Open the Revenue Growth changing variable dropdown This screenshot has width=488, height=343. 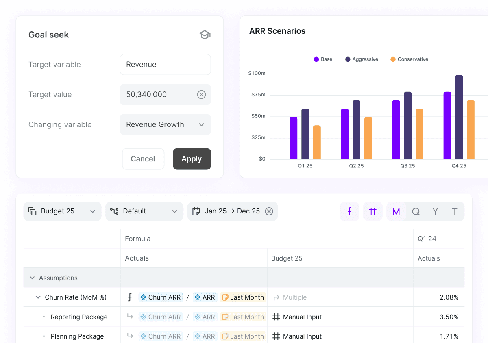pos(165,124)
